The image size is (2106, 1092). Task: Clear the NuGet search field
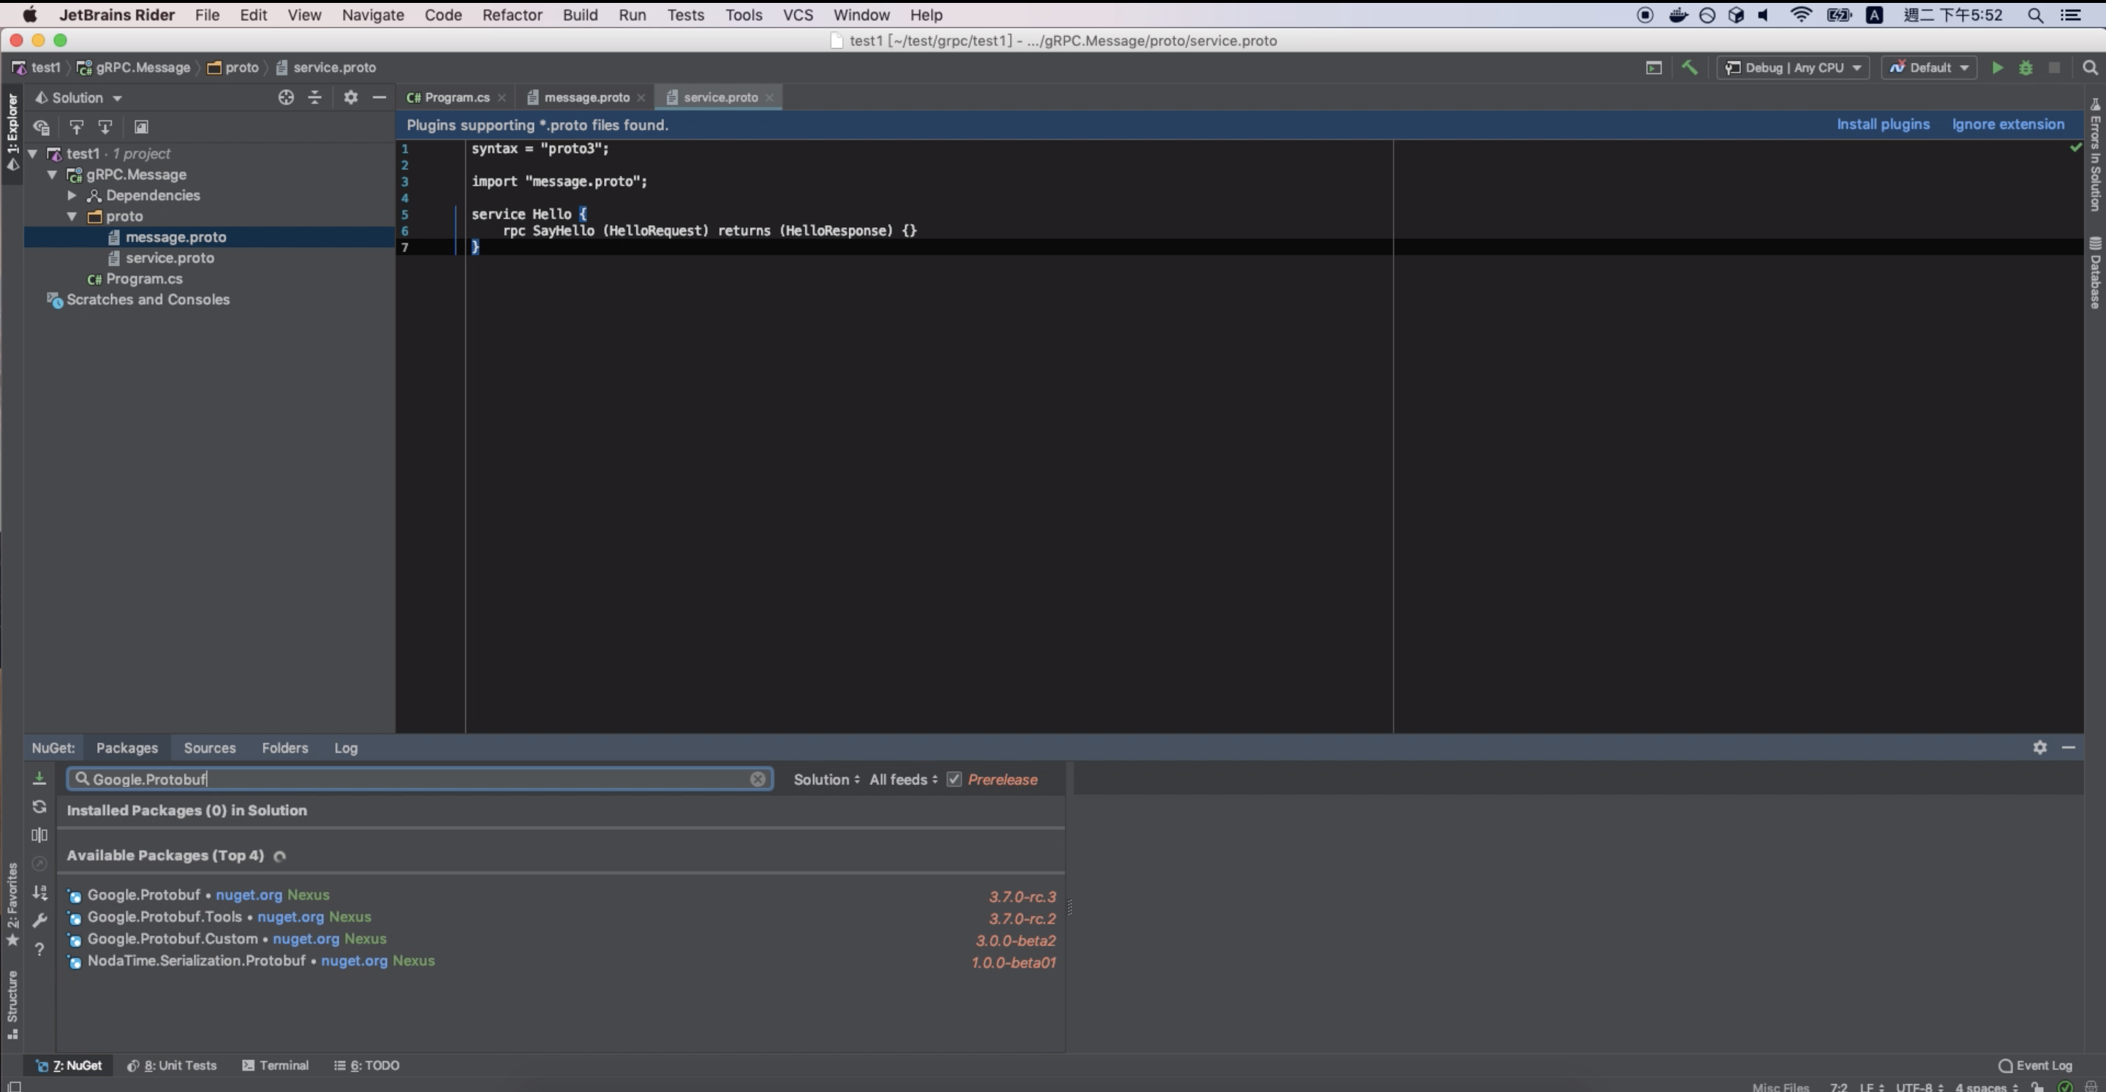[758, 779]
